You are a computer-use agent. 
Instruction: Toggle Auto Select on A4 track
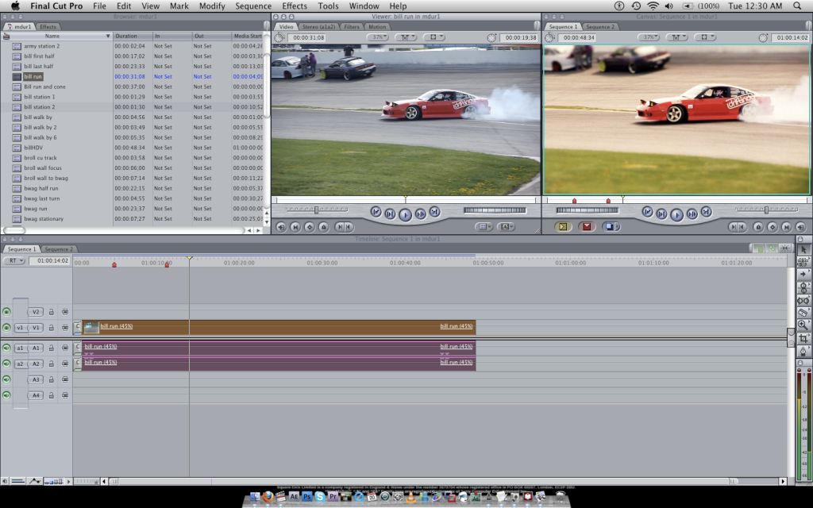pyautogui.click(x=65, y=395)
